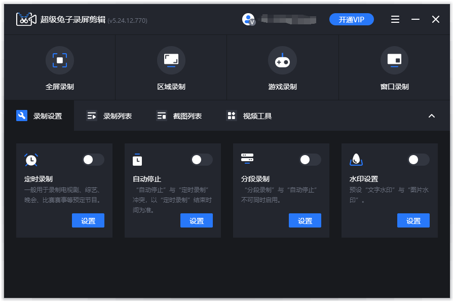
Task: Go to the 视频工具 tab
Action: point(249,116)
